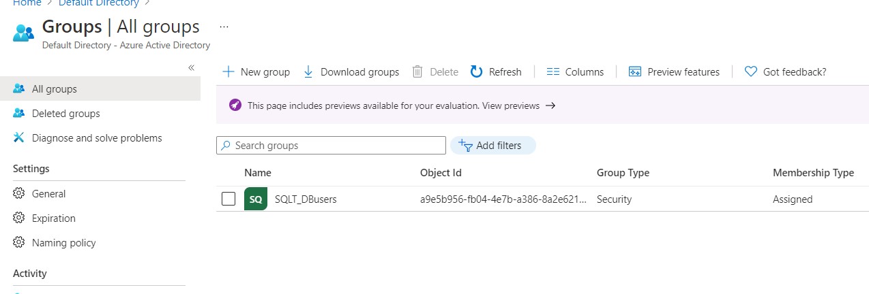
Task: Click the View previews arrow
Action: tap(550, 105)
